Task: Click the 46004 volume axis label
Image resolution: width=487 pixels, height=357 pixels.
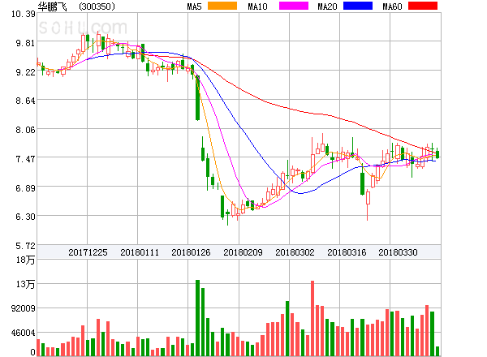Action: pos(24,333)
